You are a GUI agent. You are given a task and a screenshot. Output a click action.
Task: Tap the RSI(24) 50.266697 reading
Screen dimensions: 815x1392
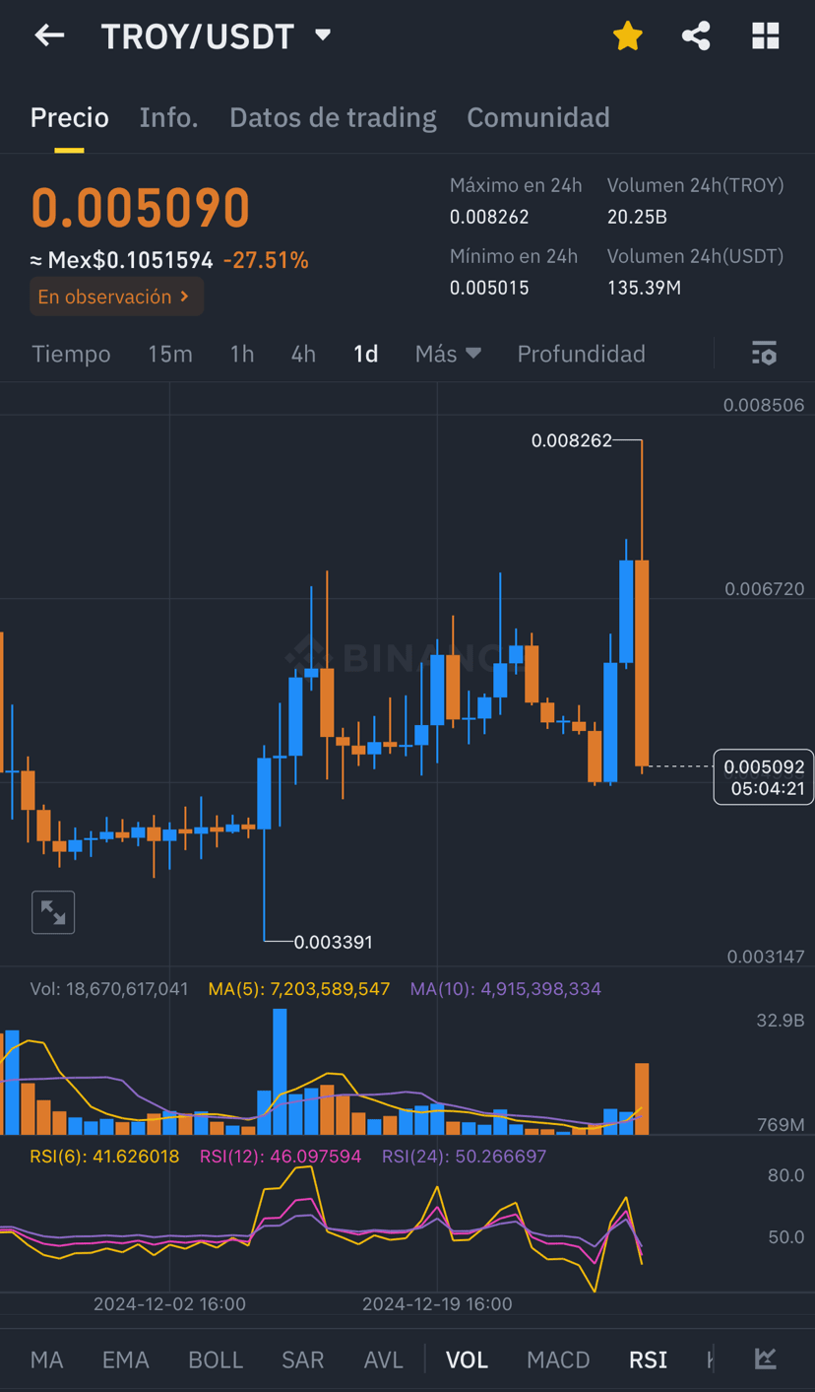click(x=465, y=1156)
